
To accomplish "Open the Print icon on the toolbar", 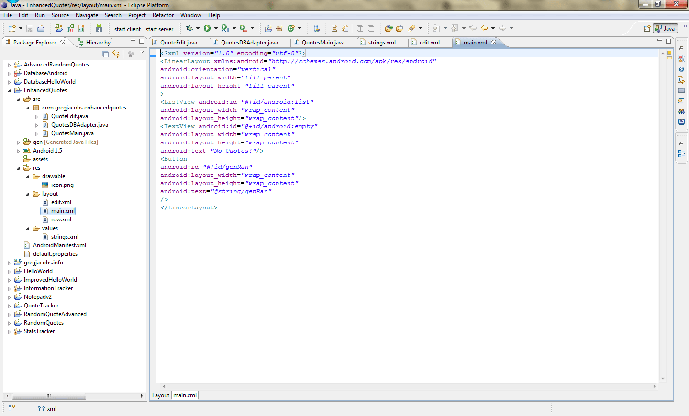I will click(41, 28).
